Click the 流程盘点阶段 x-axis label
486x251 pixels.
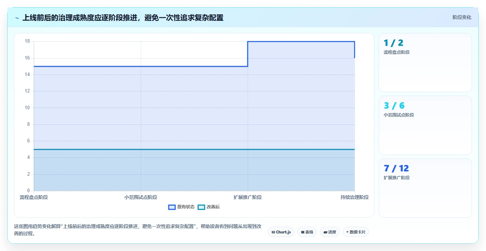[34, 197]
